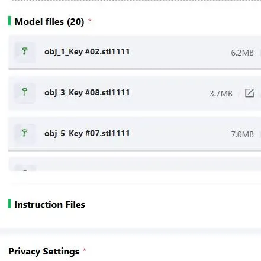Click the 7.0MB file size label
Viewport: 261px width, 261px height.
[x=242, y=134]
